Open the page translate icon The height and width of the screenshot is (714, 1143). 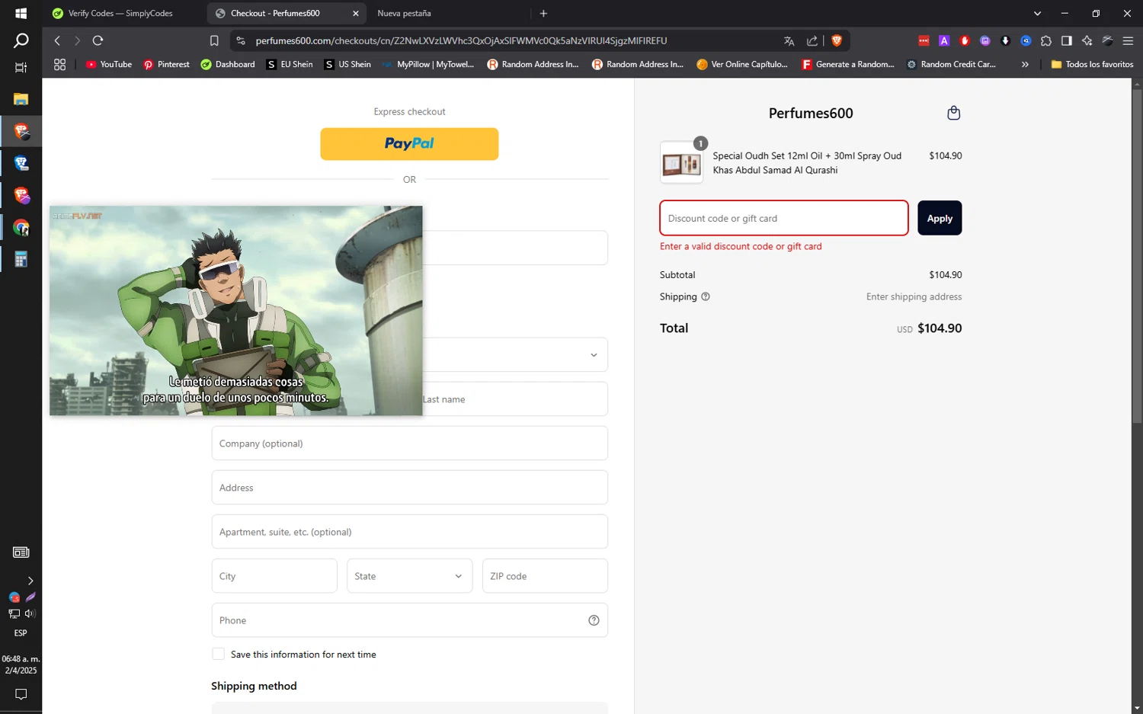point(789,40)
